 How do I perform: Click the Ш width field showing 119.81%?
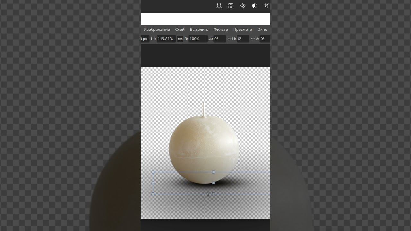click(166, 39)
